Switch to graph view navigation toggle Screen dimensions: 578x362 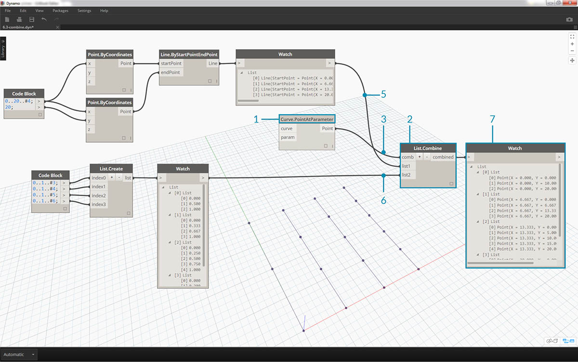pyautogui.click(x=565, y=341)
